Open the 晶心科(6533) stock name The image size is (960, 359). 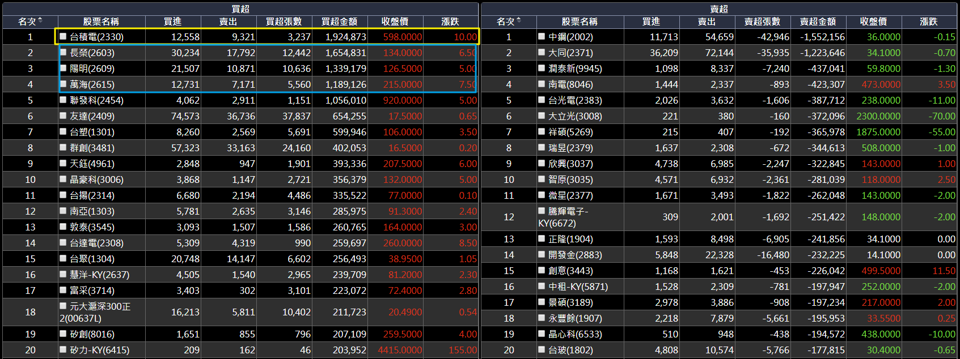click(x=575, y=334)
